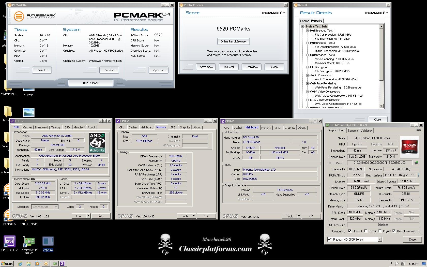Click the Options... button in PCMark04
427x267 pixels.
(x=159, y=70)
